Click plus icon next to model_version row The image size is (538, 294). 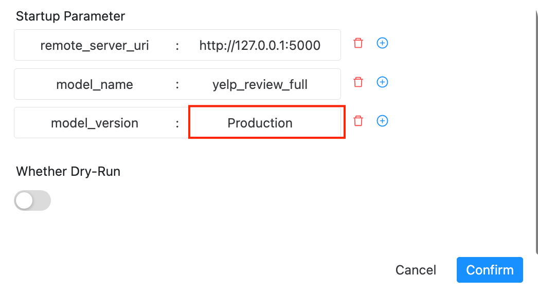[x=382, y=121]
